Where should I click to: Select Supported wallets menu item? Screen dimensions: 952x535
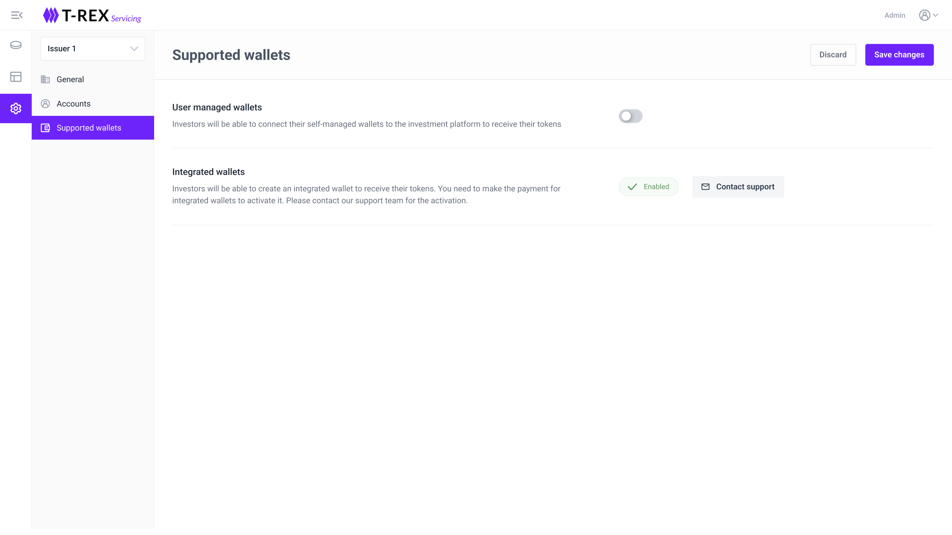[x=89, y=128]
